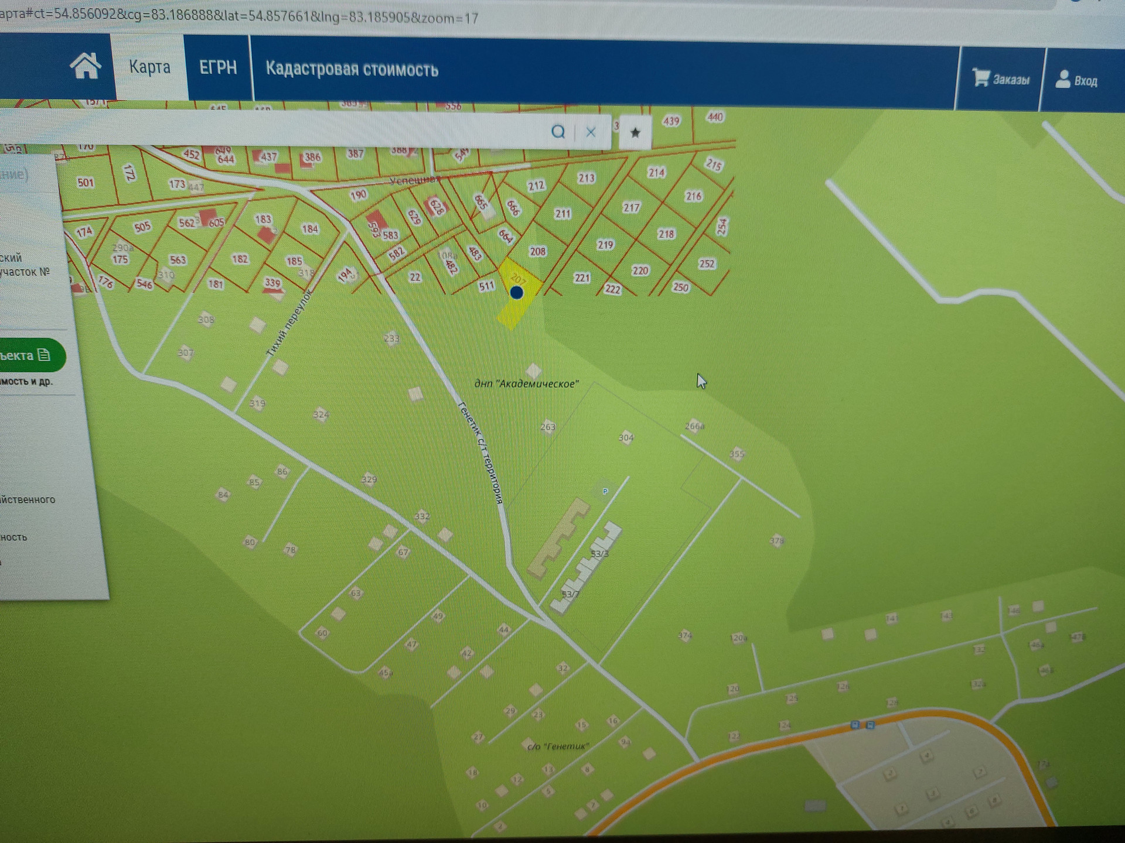1125x843 pixels.
Task: Open Кадастровая стоимость menu item
Action: click(352, 69)
